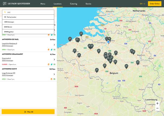Viewport: 164px width, 116px height.
Task: Click the red CLOSED status label
Action: [5, 64]
